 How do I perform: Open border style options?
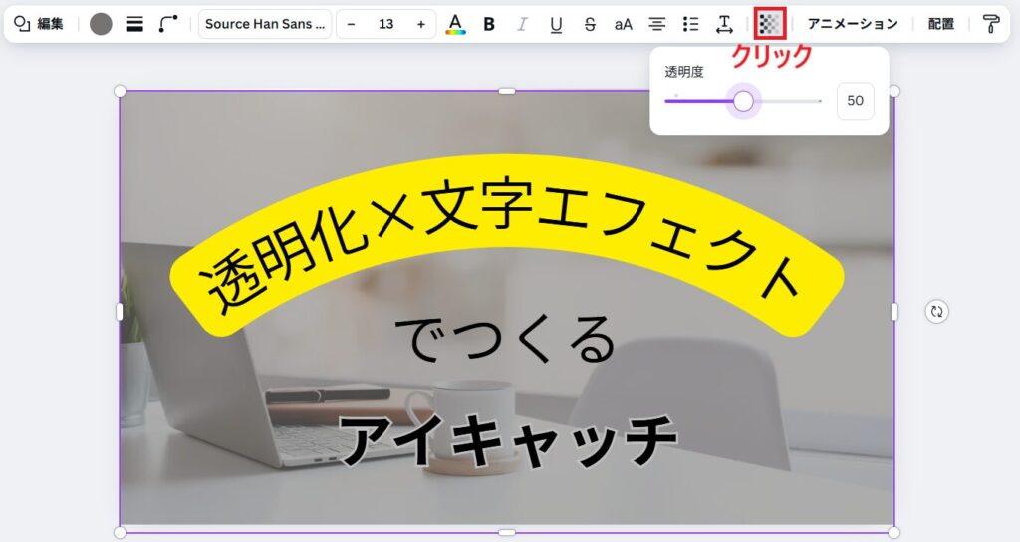pyautogui.click(x=134, y=24)
